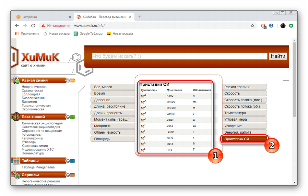The height and width of the screenshot is (196, 308).
Task: Click the База знаний brain icon
Action: point(16,116)
